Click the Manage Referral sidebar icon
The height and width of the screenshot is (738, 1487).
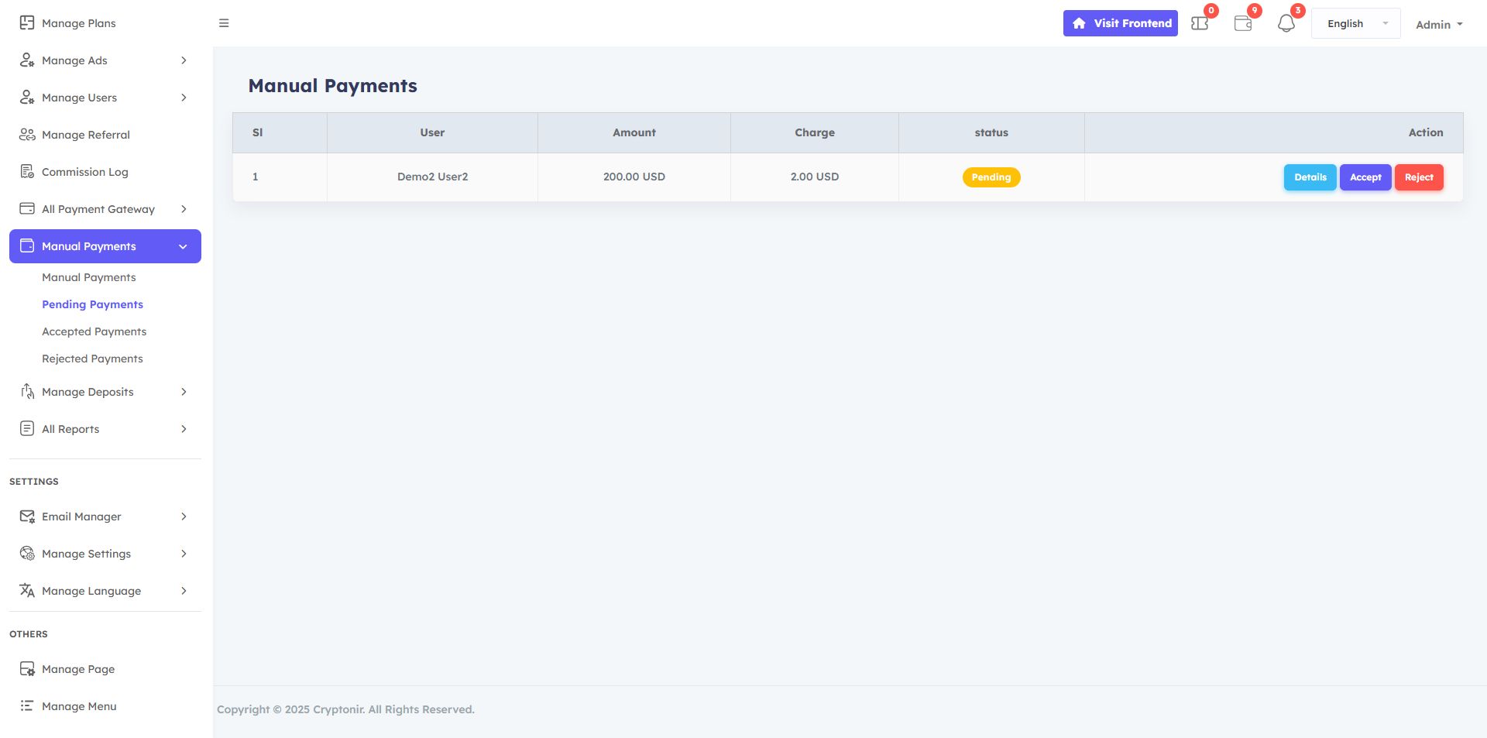27,135
